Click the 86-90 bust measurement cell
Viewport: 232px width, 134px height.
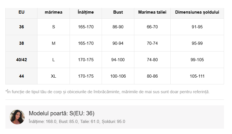pyautogui.click(x=118, y=27)
